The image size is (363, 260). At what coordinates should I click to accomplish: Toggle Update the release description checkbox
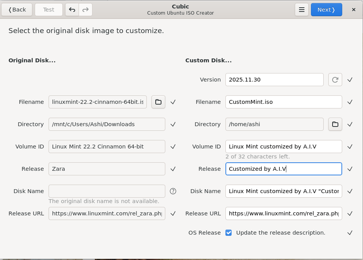229,233
